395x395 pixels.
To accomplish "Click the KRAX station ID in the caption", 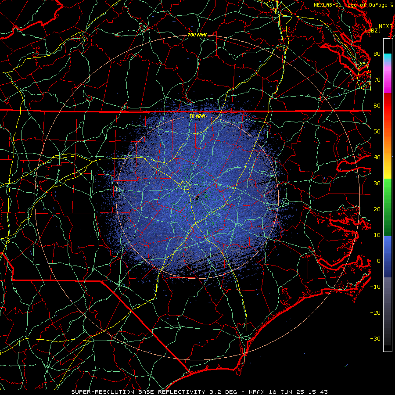I will tap(257, 392).
